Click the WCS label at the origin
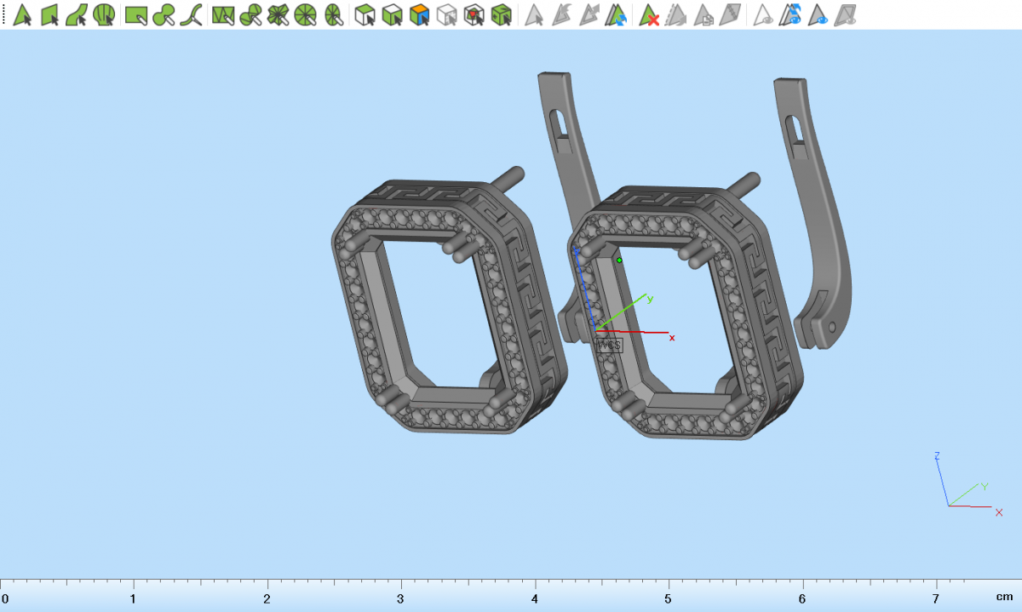This screenshot has width=1022, height=612. 609,345
